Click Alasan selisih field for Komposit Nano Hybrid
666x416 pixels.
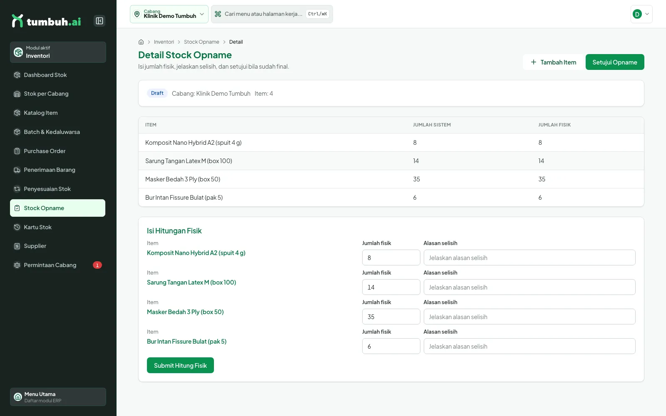529,258
